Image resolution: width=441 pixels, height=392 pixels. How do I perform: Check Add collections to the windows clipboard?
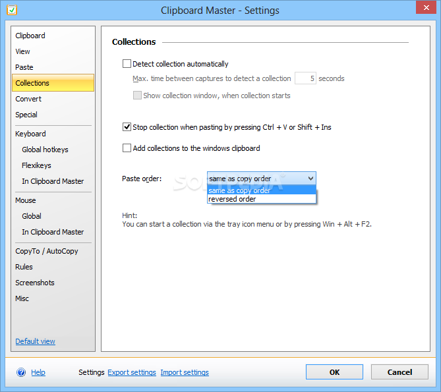click(127, 148)
